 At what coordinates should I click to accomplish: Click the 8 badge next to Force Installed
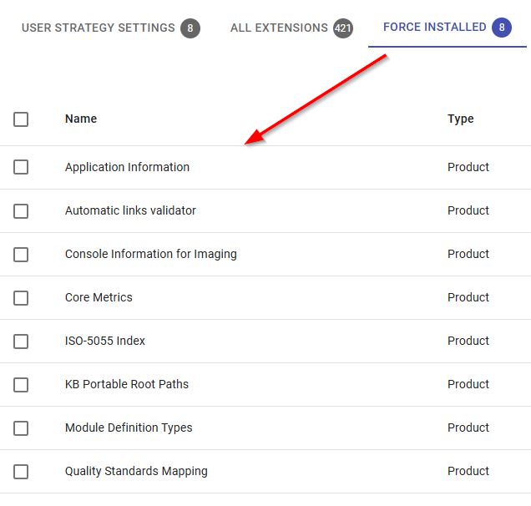(x=502, y=27)
